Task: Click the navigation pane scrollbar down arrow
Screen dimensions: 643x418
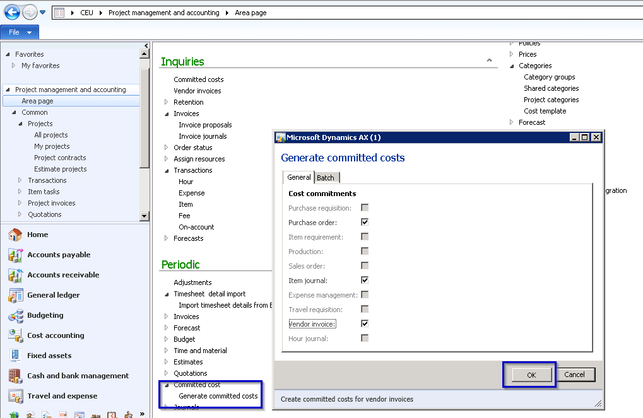Action: 145,216
